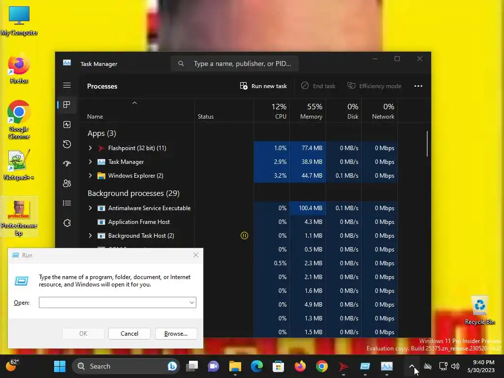Expand the Task Manager process row
504x378 pixels.
(91, 161)
